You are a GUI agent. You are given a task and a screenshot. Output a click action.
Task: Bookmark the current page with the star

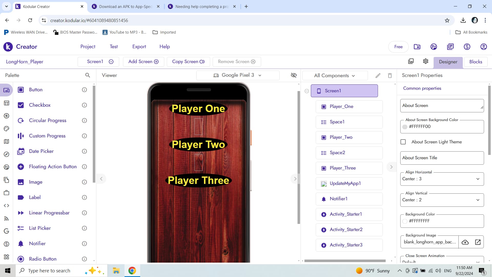[447, 20]
